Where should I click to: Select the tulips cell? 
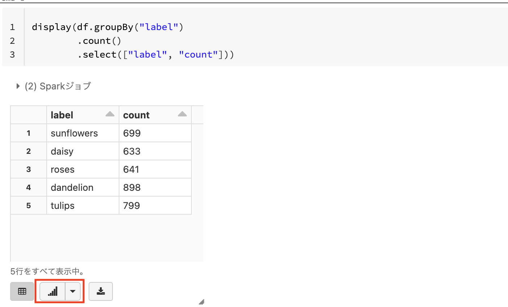click(83, 206)
